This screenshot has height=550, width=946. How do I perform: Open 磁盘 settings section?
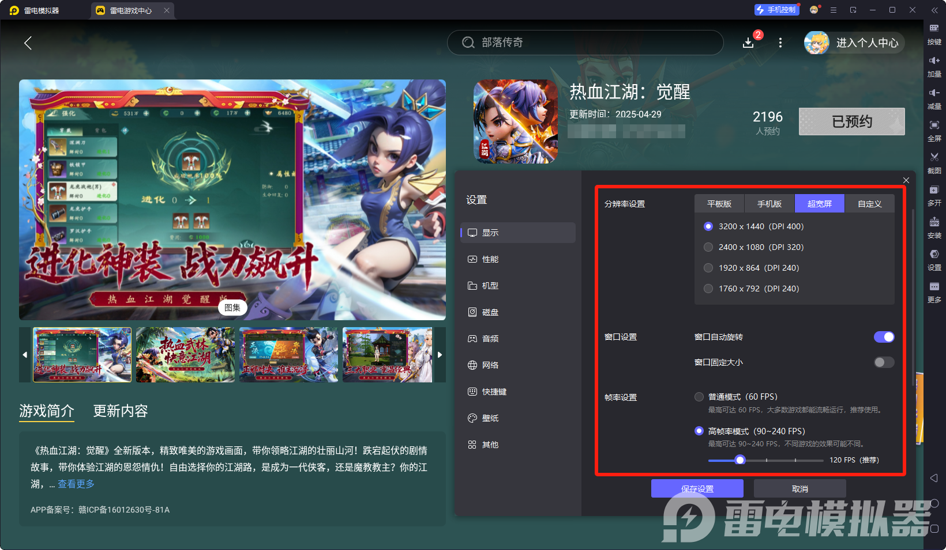[x=518, y=312]
